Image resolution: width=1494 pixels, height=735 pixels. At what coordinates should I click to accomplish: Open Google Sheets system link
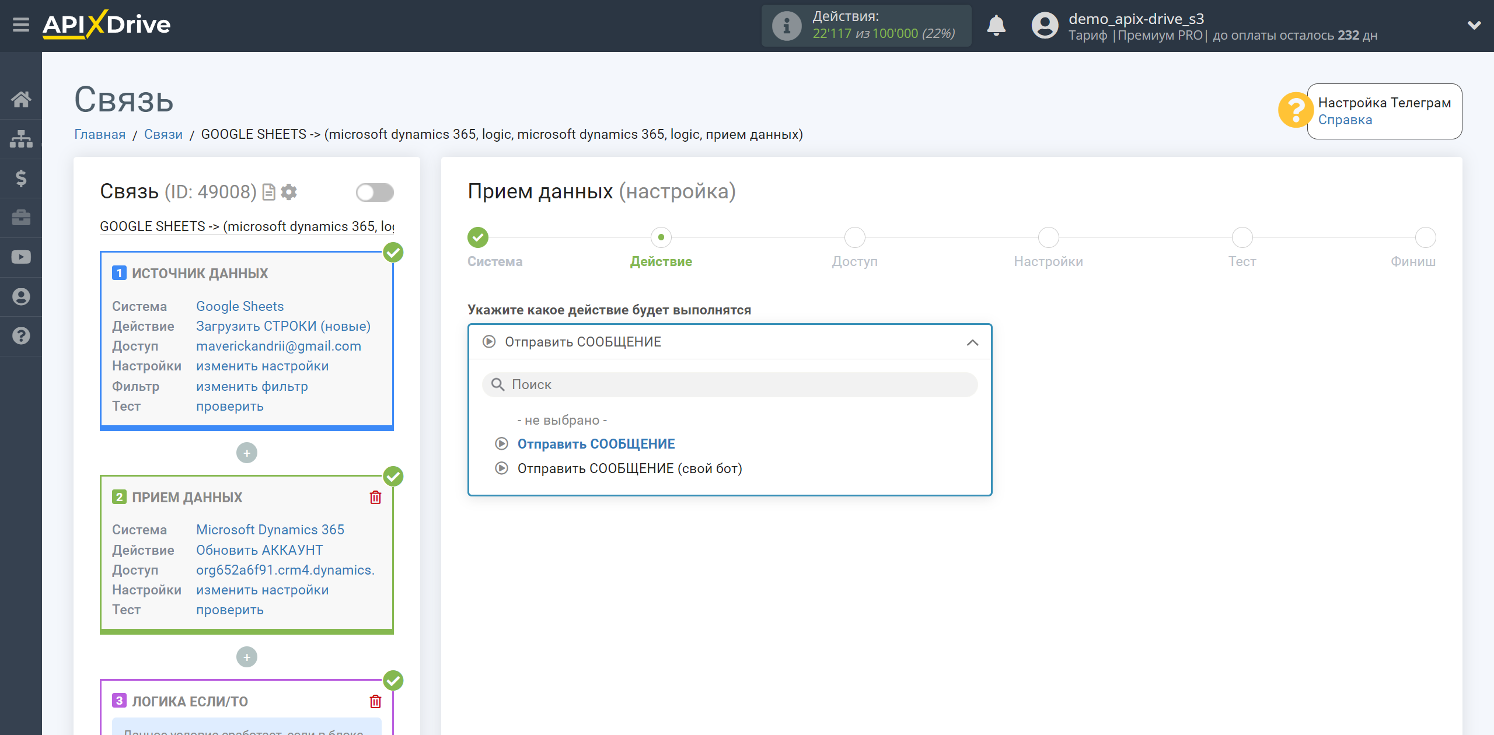tap(240, 306)
